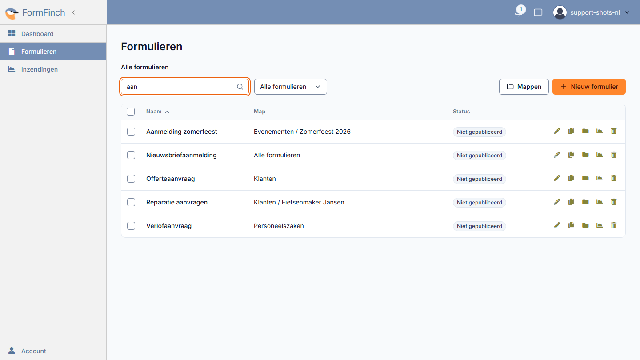The height and width of the screenshot is (360, 640).
Task: Select Formulieren in the sidebar
Action: click(53, 52)
